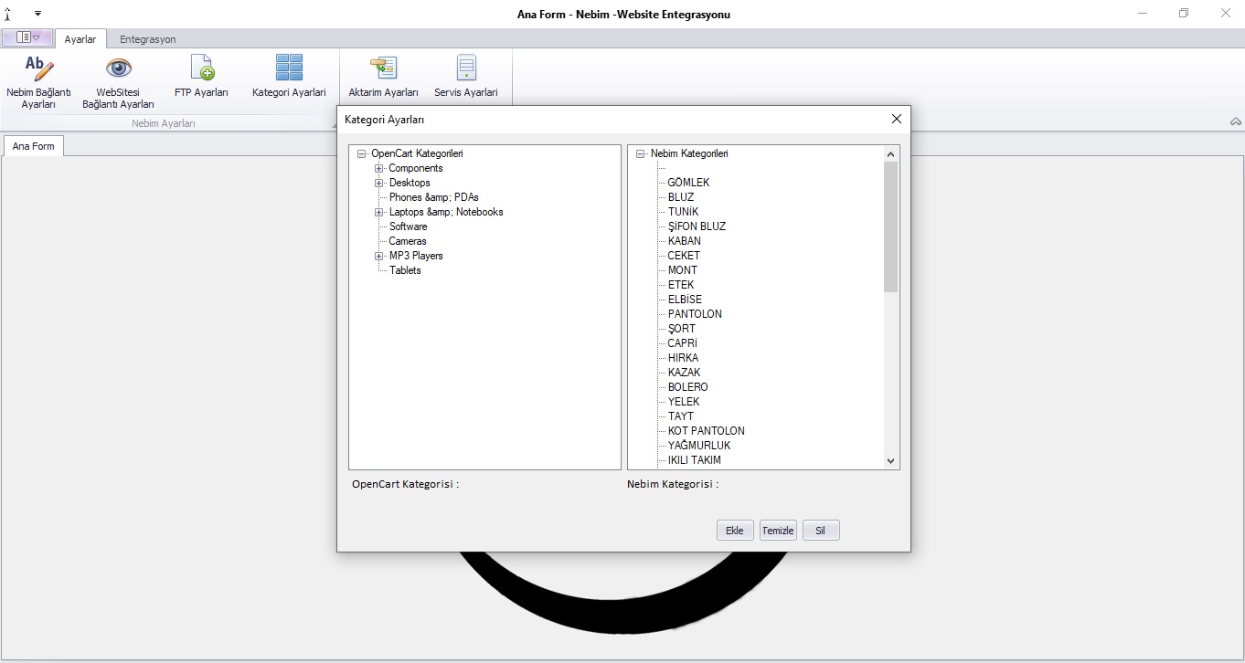Select ŞORT in Nebim categories

coord(682,329)
